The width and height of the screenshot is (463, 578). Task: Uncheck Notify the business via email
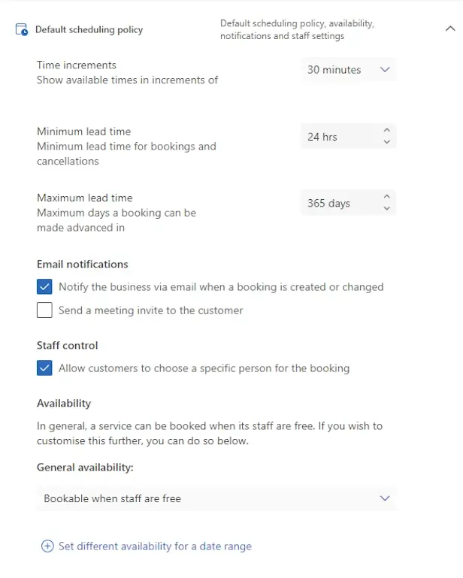44,287
